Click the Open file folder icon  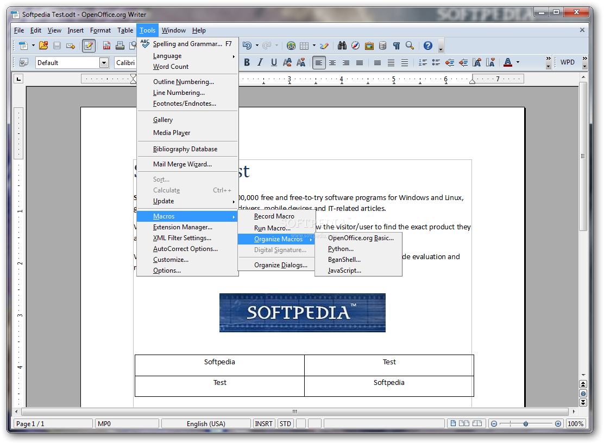tap(43, 46)
